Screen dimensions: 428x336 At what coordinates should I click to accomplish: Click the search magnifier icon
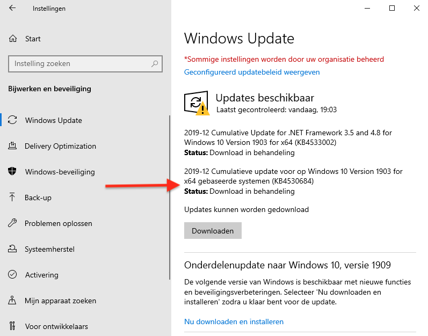[x=155, y=63]
